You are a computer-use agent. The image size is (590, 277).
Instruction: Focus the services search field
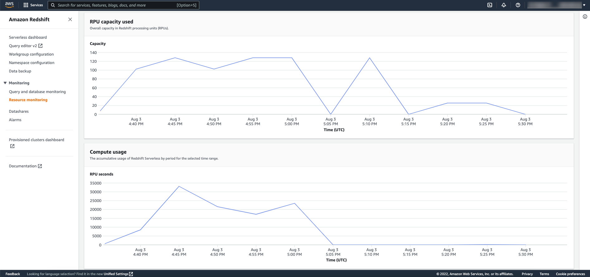click(x=123, y=5)
